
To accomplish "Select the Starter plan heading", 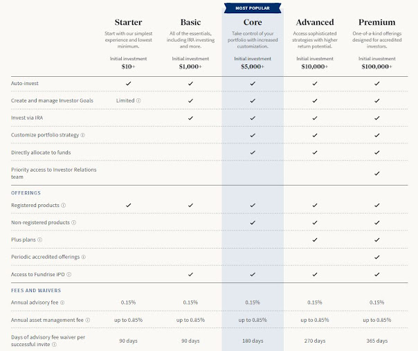I will pyautogui.click(x=128, y=22).
